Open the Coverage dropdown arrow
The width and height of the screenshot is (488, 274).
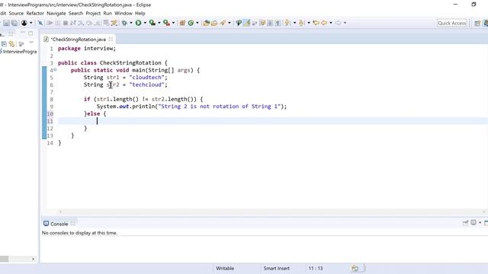[159, 23]
